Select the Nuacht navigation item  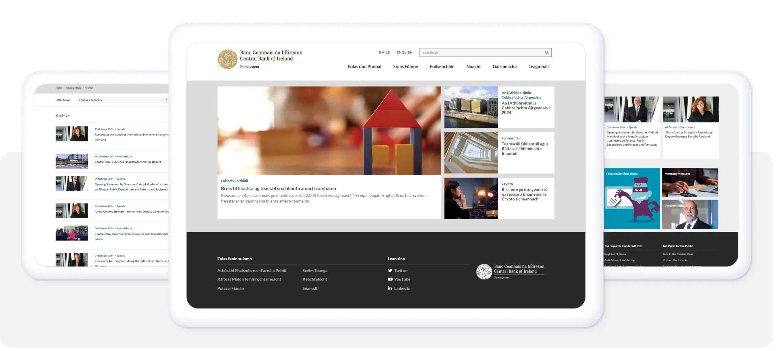[x=473, y=67]
